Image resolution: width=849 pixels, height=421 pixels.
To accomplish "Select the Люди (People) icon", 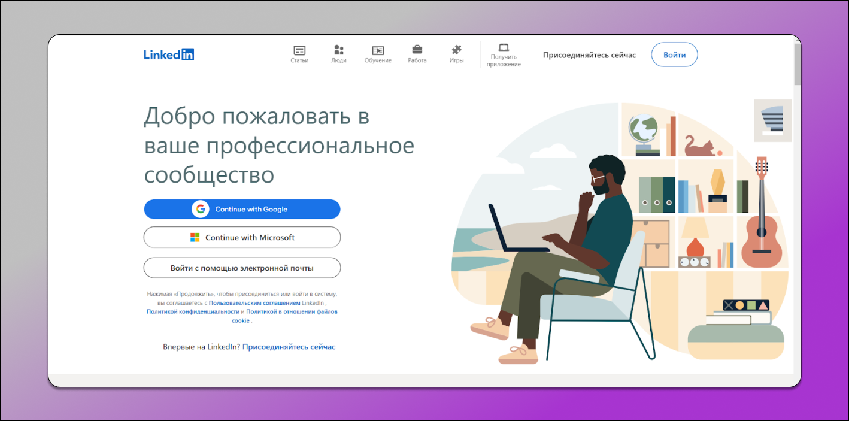I will [338, 50].
